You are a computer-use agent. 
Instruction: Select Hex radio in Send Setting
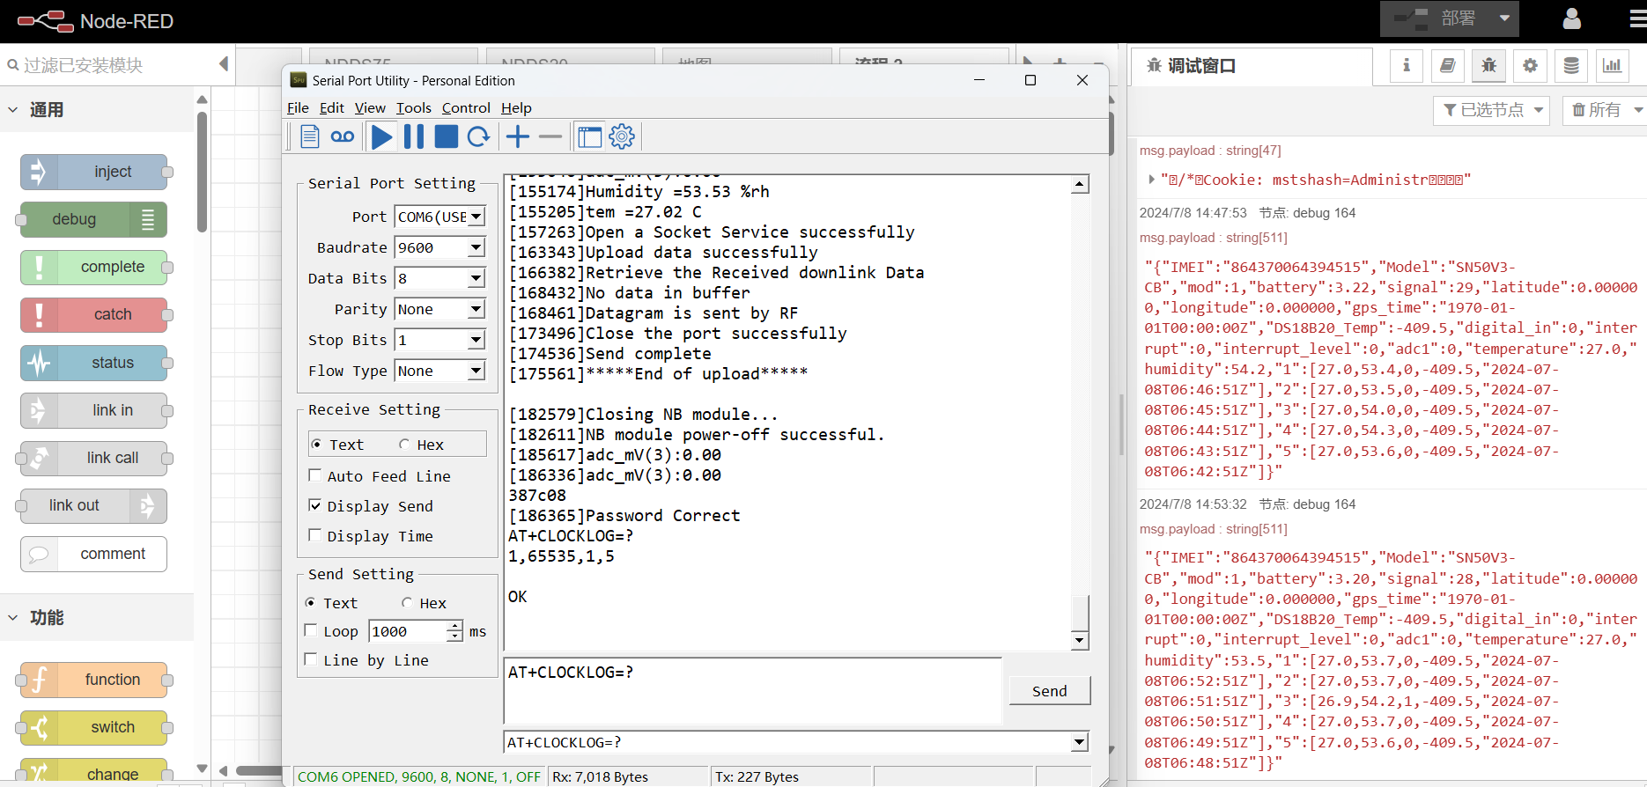pos(407,603)
